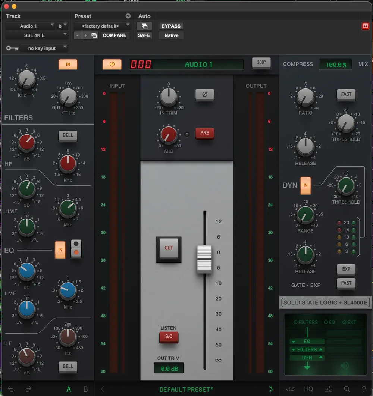Click the minus previous preset button

pos(78,35)
